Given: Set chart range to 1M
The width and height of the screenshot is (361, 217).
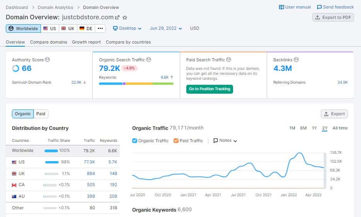Looking at the screenshot, I should 292,128.
